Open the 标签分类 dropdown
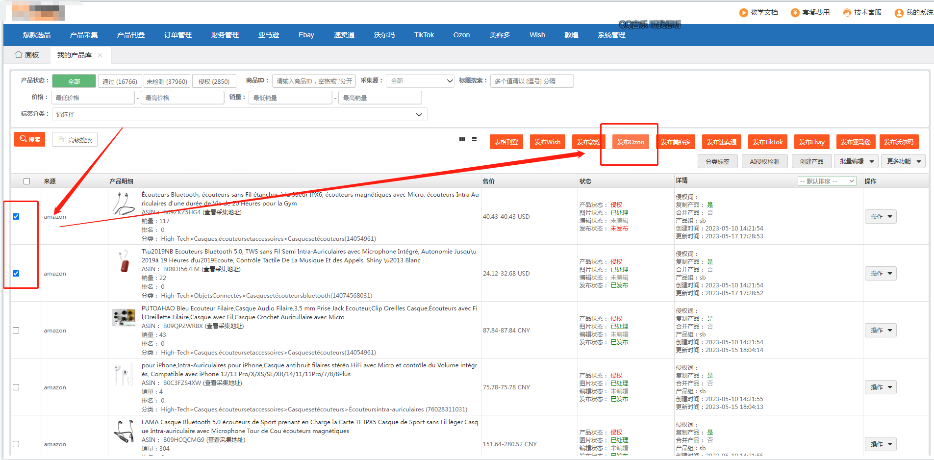This screenshot has height=460, width=934. click(239, 114)
